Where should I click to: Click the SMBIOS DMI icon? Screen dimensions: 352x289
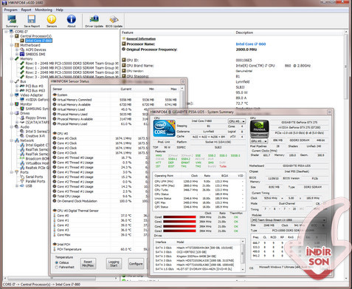[22, 54]
